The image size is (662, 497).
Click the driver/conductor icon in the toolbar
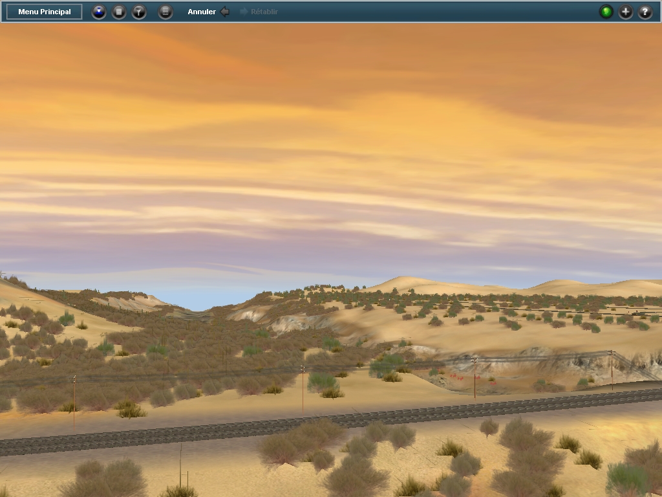click(x=99, y=12)
